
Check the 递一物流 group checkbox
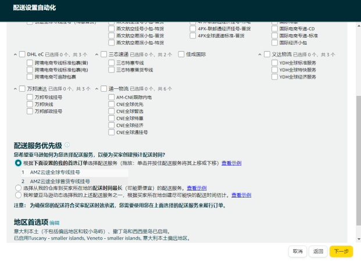[104, 89]
